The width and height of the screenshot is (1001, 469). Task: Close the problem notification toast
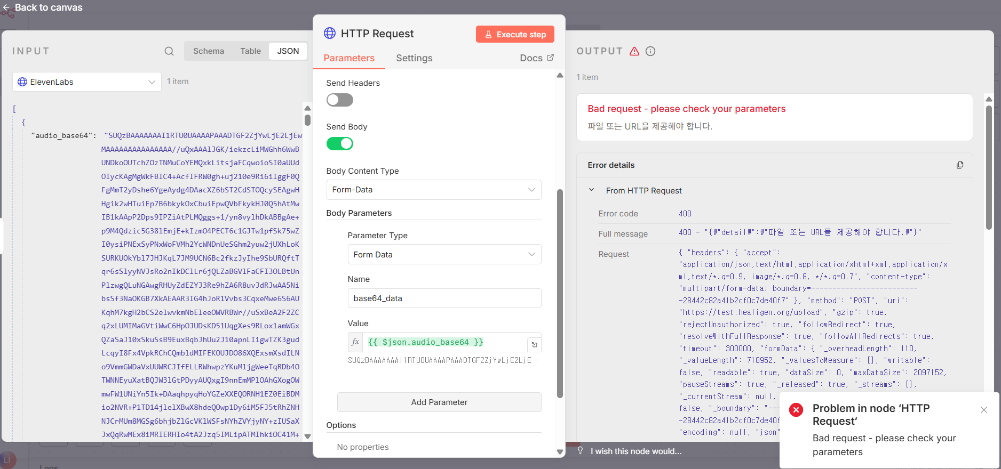pyautogui.click(x=984, y=410)
